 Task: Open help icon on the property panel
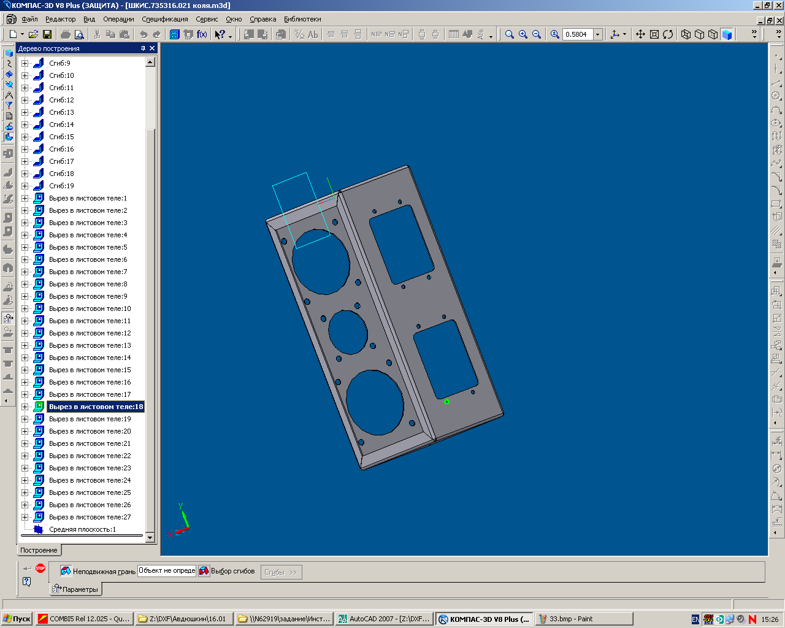click(x=26, y=581)
